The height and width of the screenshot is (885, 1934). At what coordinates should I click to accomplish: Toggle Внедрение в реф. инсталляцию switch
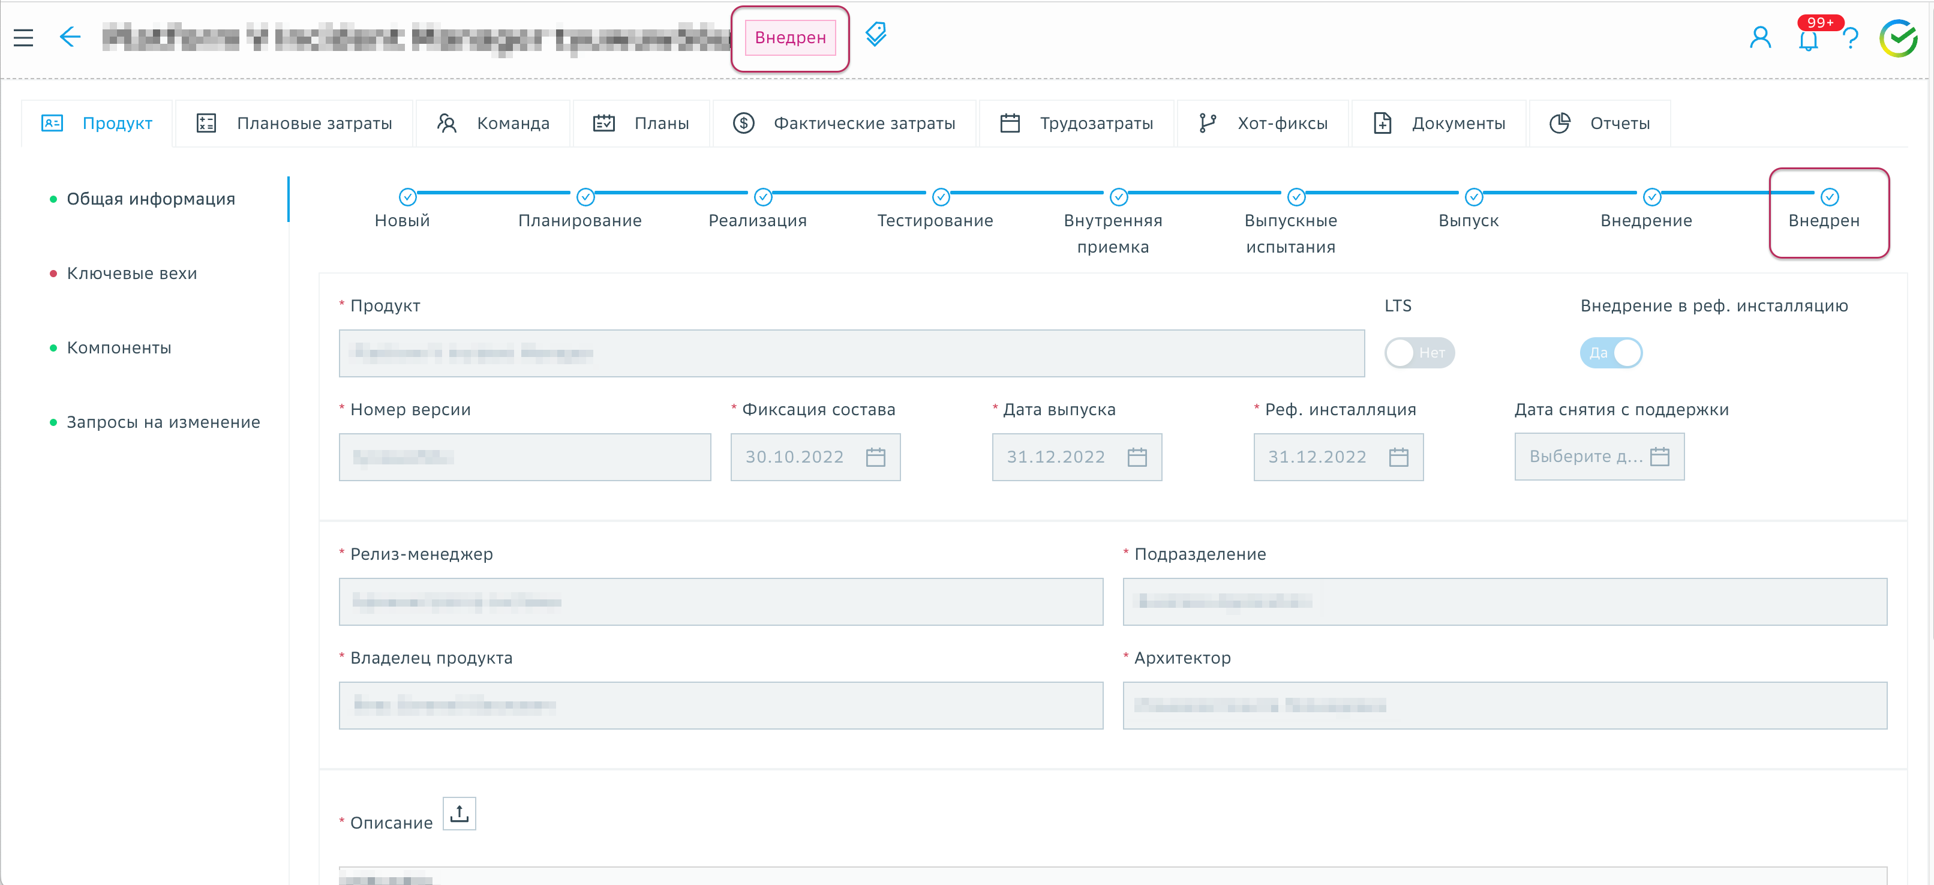[1611, 353]
